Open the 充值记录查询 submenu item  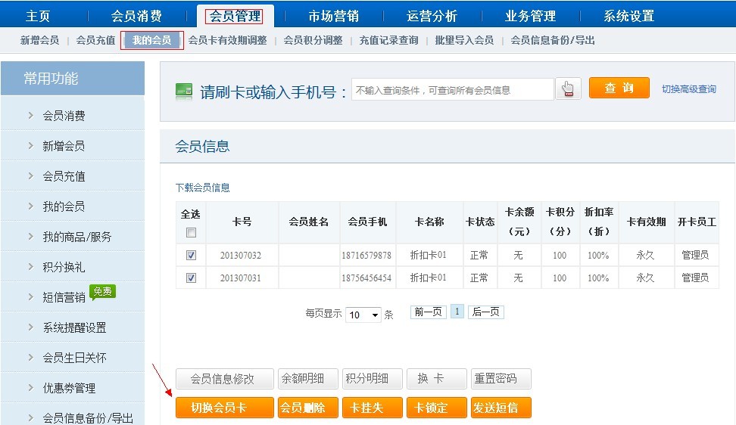click(388, 40)
